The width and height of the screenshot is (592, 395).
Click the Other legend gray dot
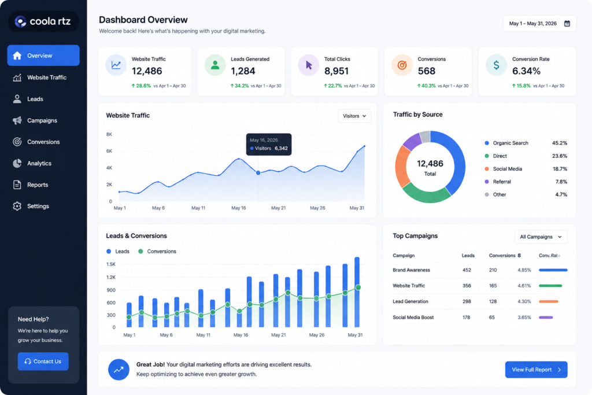(x=487, y=194)
